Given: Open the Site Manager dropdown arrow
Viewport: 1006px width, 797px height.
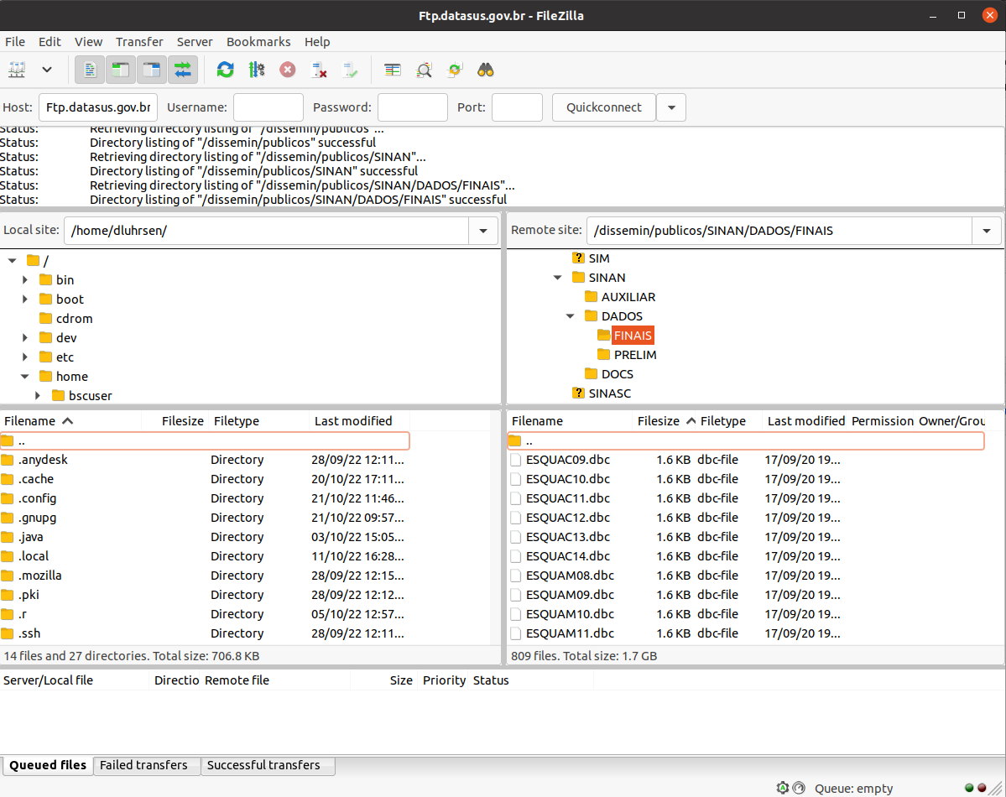Looking at the screenshot, I should [47, 70].
